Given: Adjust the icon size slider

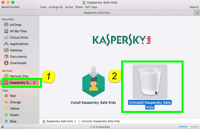Looking at the screenshot, I should 189,127.
